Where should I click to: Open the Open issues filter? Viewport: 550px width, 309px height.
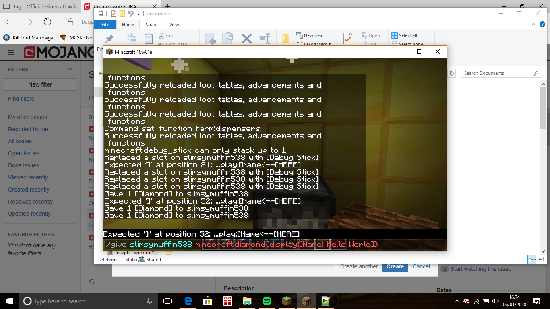(24, 153)
